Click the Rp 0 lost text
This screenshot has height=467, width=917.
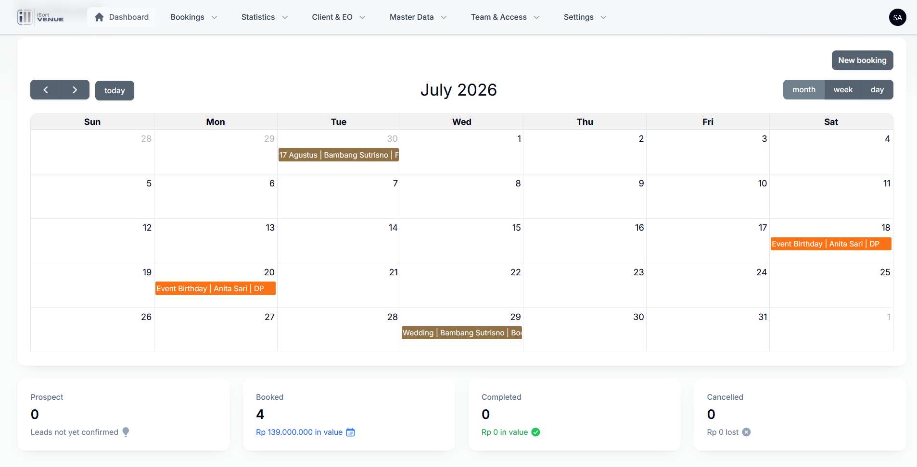tap(723, 432)
